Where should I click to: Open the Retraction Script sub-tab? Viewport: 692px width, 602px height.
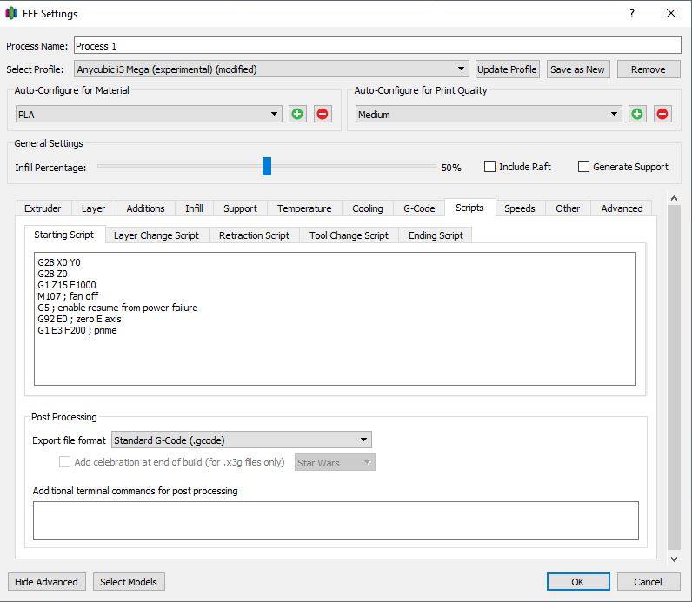tap(254, 235)
